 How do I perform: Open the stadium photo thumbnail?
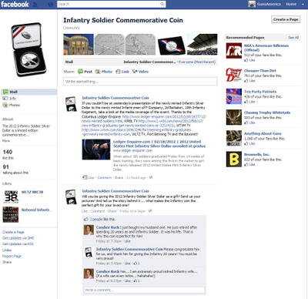(203, 45)
